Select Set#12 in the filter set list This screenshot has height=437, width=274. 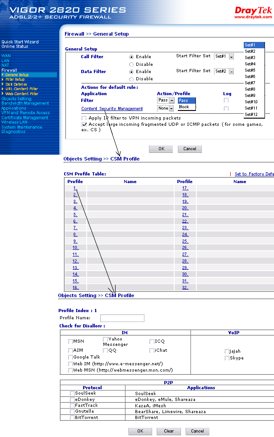[x=254, y=114]
